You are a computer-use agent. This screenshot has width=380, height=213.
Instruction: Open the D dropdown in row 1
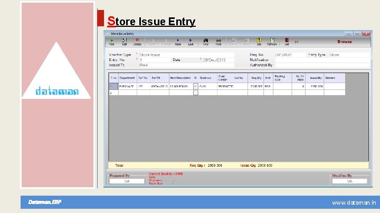click(x=195, y=86)
